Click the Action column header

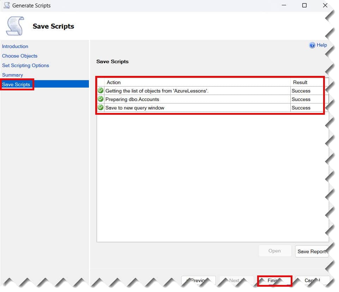pos(198,83)
